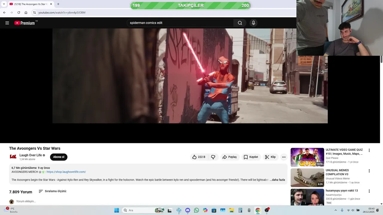
Task: Open Laugh Over Life channel avatar
Action: tap(13, 157)
